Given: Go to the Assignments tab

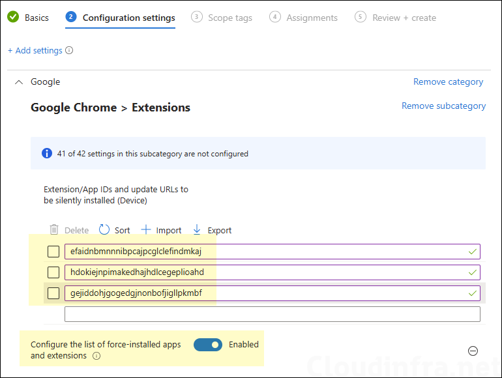Looking at the screenshot, I should pos(304,18).
